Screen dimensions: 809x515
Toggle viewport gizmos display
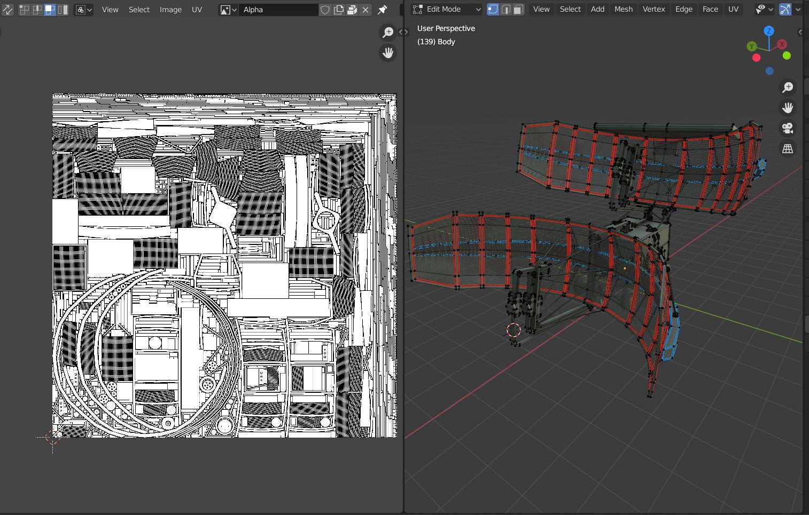pyautogui.click(x=785, y=9)
